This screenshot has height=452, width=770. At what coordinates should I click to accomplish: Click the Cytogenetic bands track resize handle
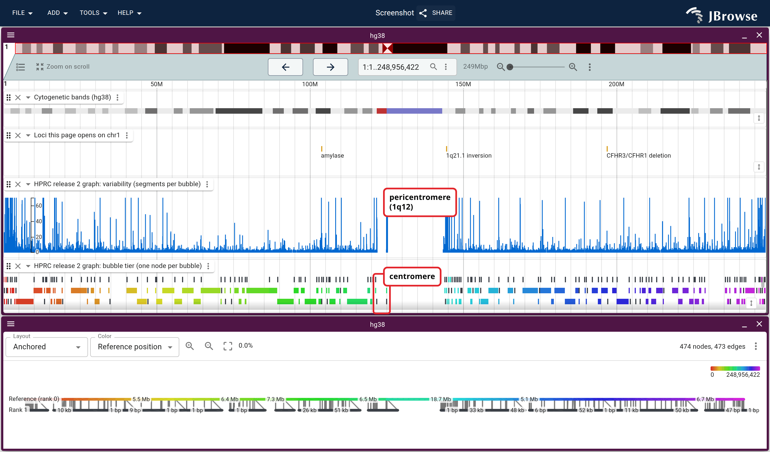(759, 118)
